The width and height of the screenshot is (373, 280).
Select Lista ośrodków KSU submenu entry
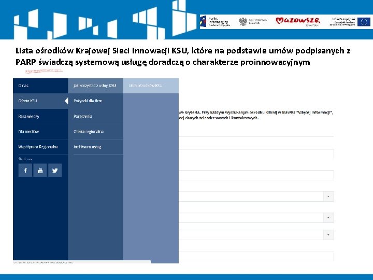[151, 86]
